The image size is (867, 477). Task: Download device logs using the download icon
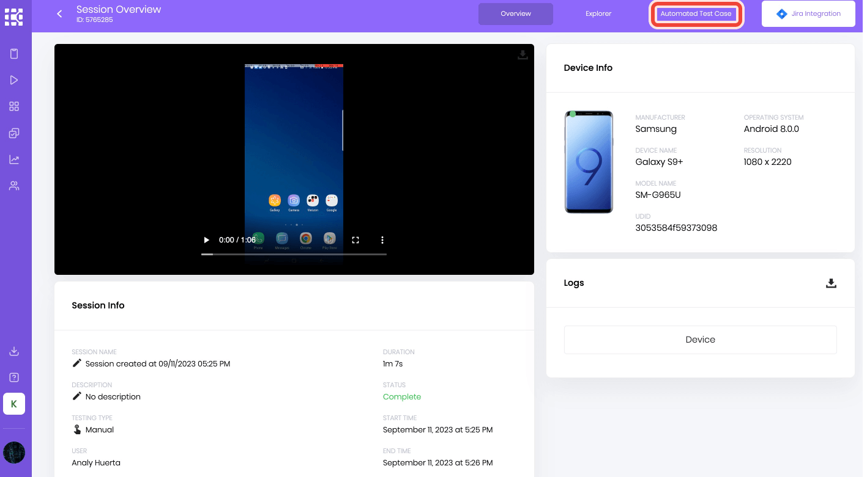click(831, 283)
